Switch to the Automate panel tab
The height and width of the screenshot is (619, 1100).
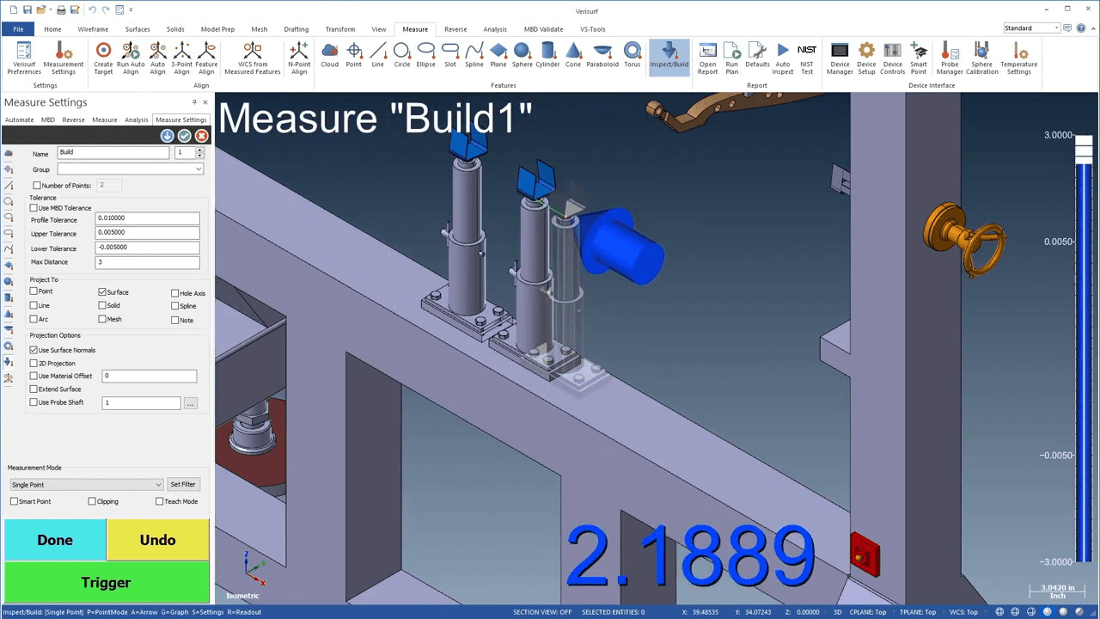pos(20,120)
